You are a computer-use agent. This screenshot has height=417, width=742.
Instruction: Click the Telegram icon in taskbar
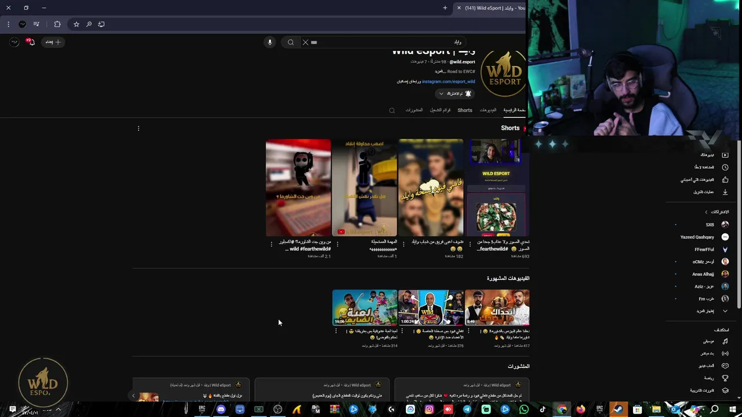[467, 409]
